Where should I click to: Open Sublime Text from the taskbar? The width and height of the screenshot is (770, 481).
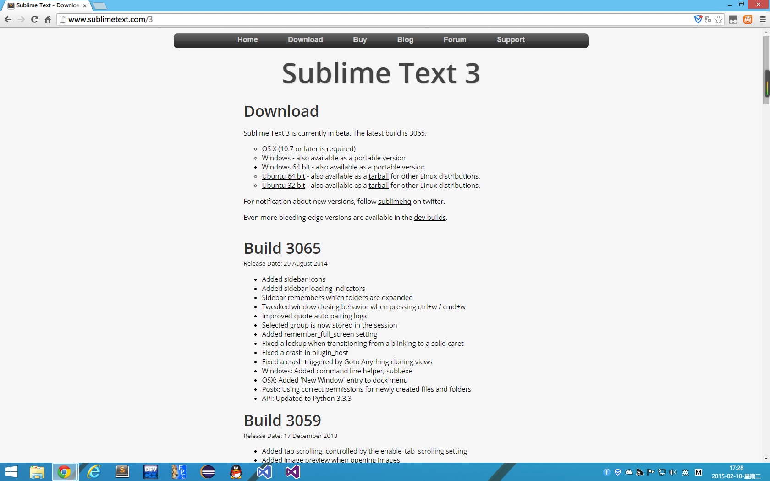pyautogui.click(x=122, y=472)
